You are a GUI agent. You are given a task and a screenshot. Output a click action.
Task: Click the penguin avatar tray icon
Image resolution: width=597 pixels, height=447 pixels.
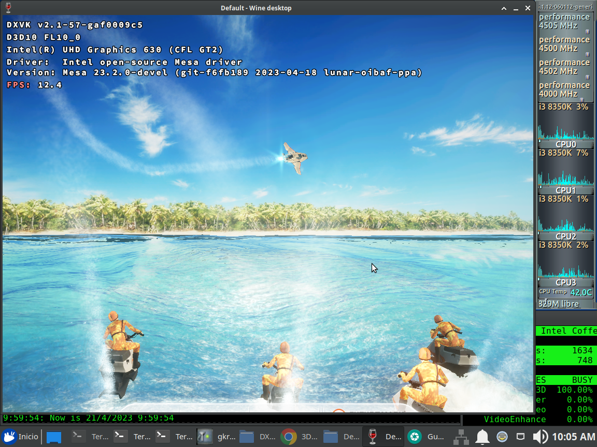tap(502, 437)
